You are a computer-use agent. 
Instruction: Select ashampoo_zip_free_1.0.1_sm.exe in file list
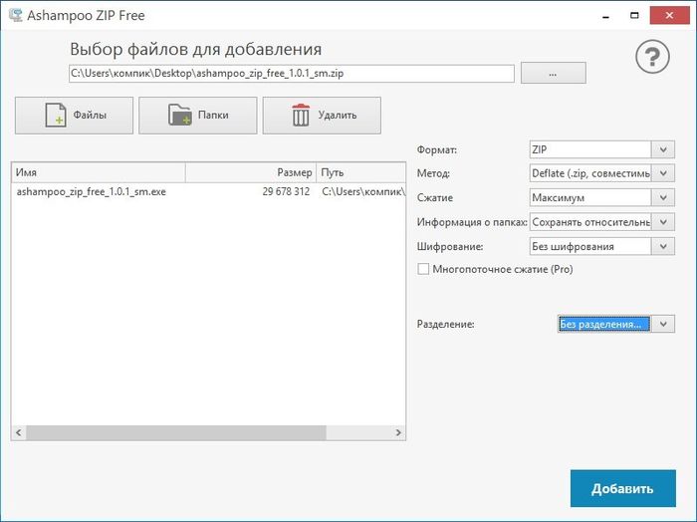pos(92,191)
